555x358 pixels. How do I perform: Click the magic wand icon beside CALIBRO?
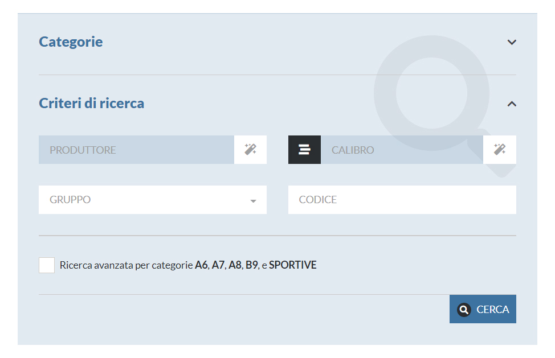coord(499,150)
